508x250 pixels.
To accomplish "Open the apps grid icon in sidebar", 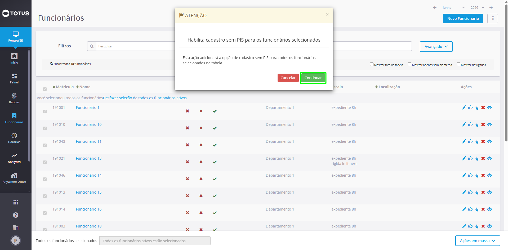I will pos(16,202).
